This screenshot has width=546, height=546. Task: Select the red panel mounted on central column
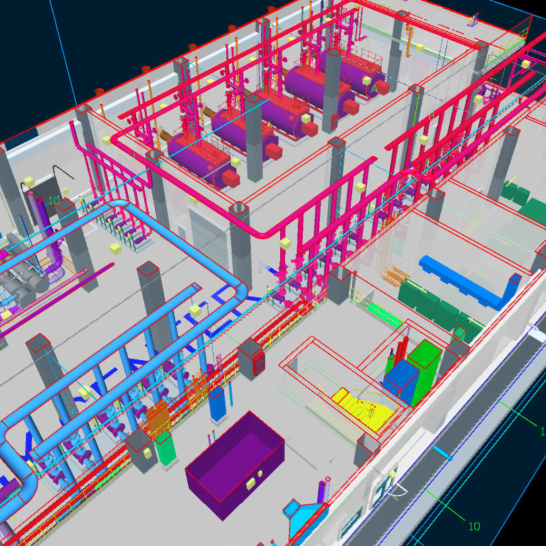(259, 362)
